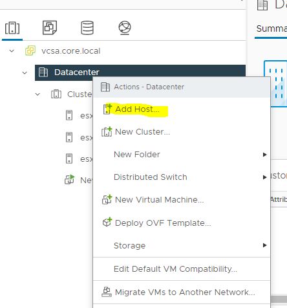Collapse the Cluster tree node
The image size is (287, 308).
coord(37,94)
